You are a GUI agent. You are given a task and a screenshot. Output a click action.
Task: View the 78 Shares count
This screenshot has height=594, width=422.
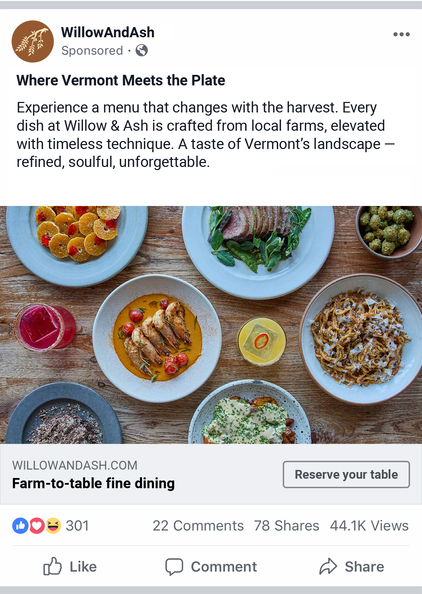pos(286,526)
